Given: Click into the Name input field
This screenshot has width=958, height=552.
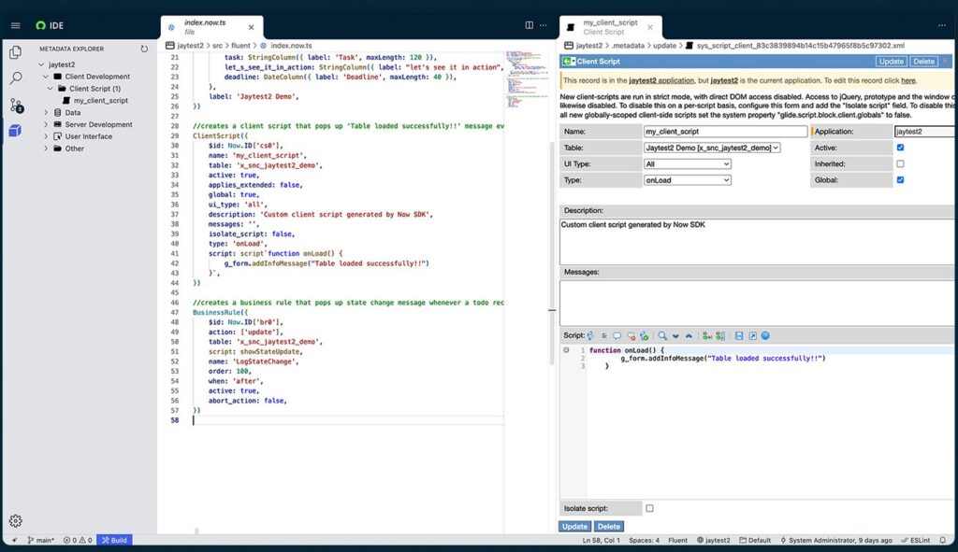Looking at the screenshot, I should [x=725, y=131].
